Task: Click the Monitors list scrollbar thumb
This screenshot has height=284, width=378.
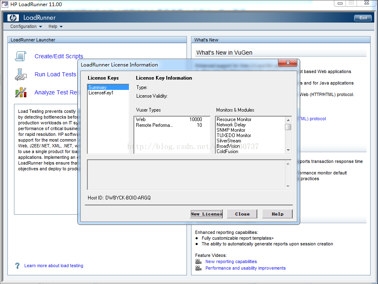Action: click(288, 127)
